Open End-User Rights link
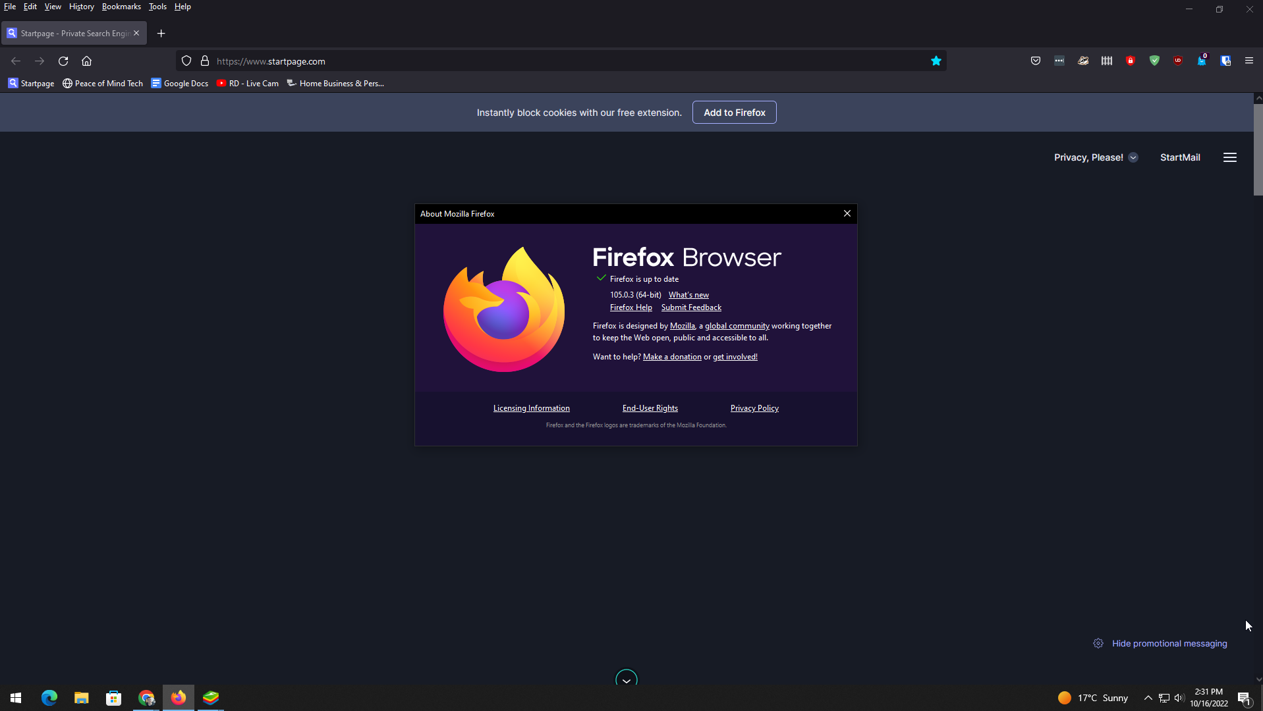 650,408
